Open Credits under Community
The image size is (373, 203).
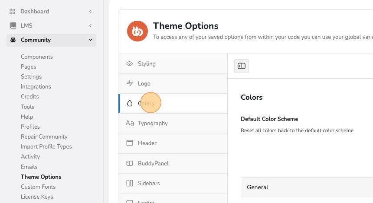30,97
